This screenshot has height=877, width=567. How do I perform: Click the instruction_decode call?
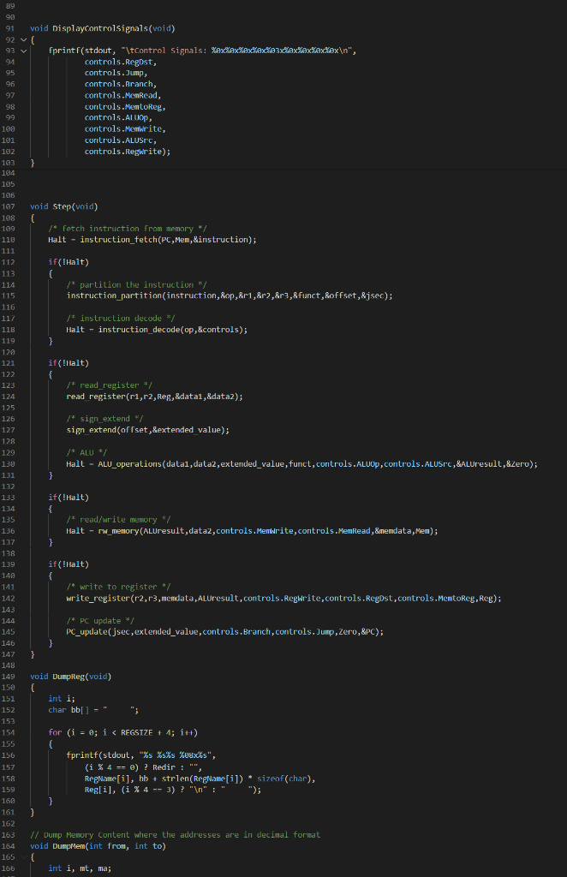(140, 330)
